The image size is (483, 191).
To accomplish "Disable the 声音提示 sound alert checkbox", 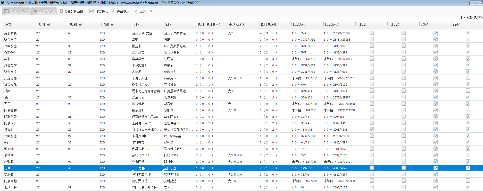I will [113, 11].
